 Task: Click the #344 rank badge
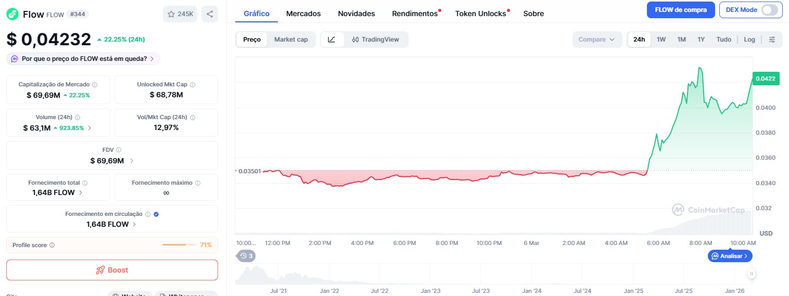pyautogui.click(x=78, y=14)
